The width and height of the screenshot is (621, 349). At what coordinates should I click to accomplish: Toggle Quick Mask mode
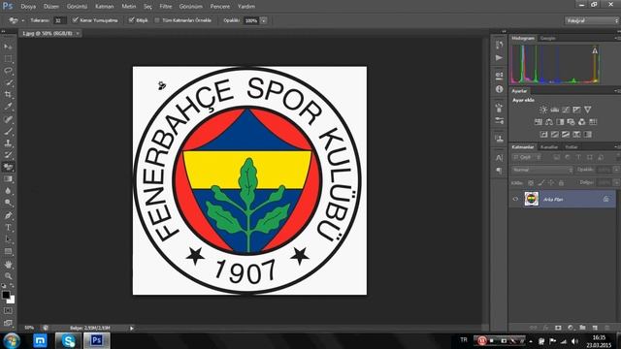[8, 311]
